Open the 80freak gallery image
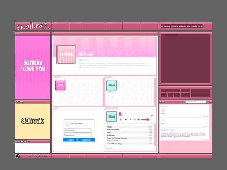 coord(33,121)
